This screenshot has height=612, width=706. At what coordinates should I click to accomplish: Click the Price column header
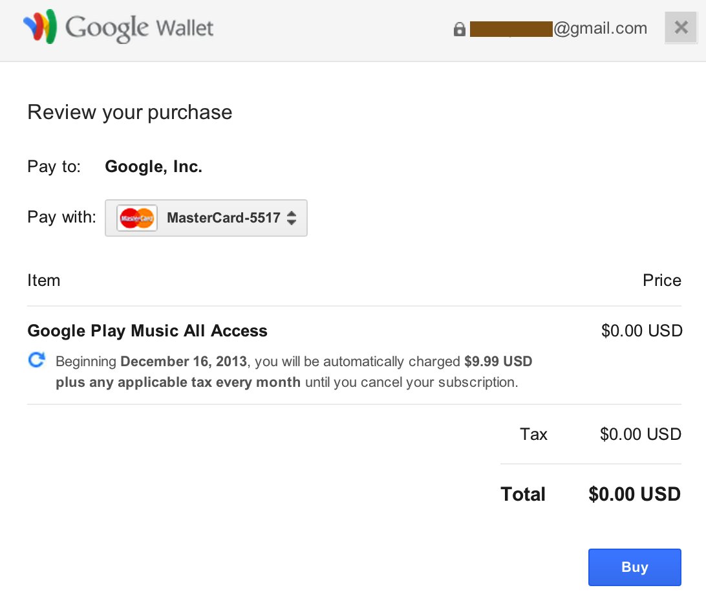point(661,281)
